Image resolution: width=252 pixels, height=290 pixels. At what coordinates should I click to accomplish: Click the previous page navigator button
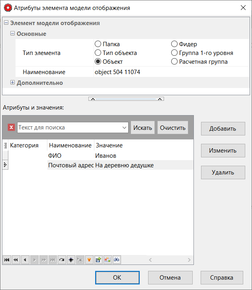coord(16,260)
